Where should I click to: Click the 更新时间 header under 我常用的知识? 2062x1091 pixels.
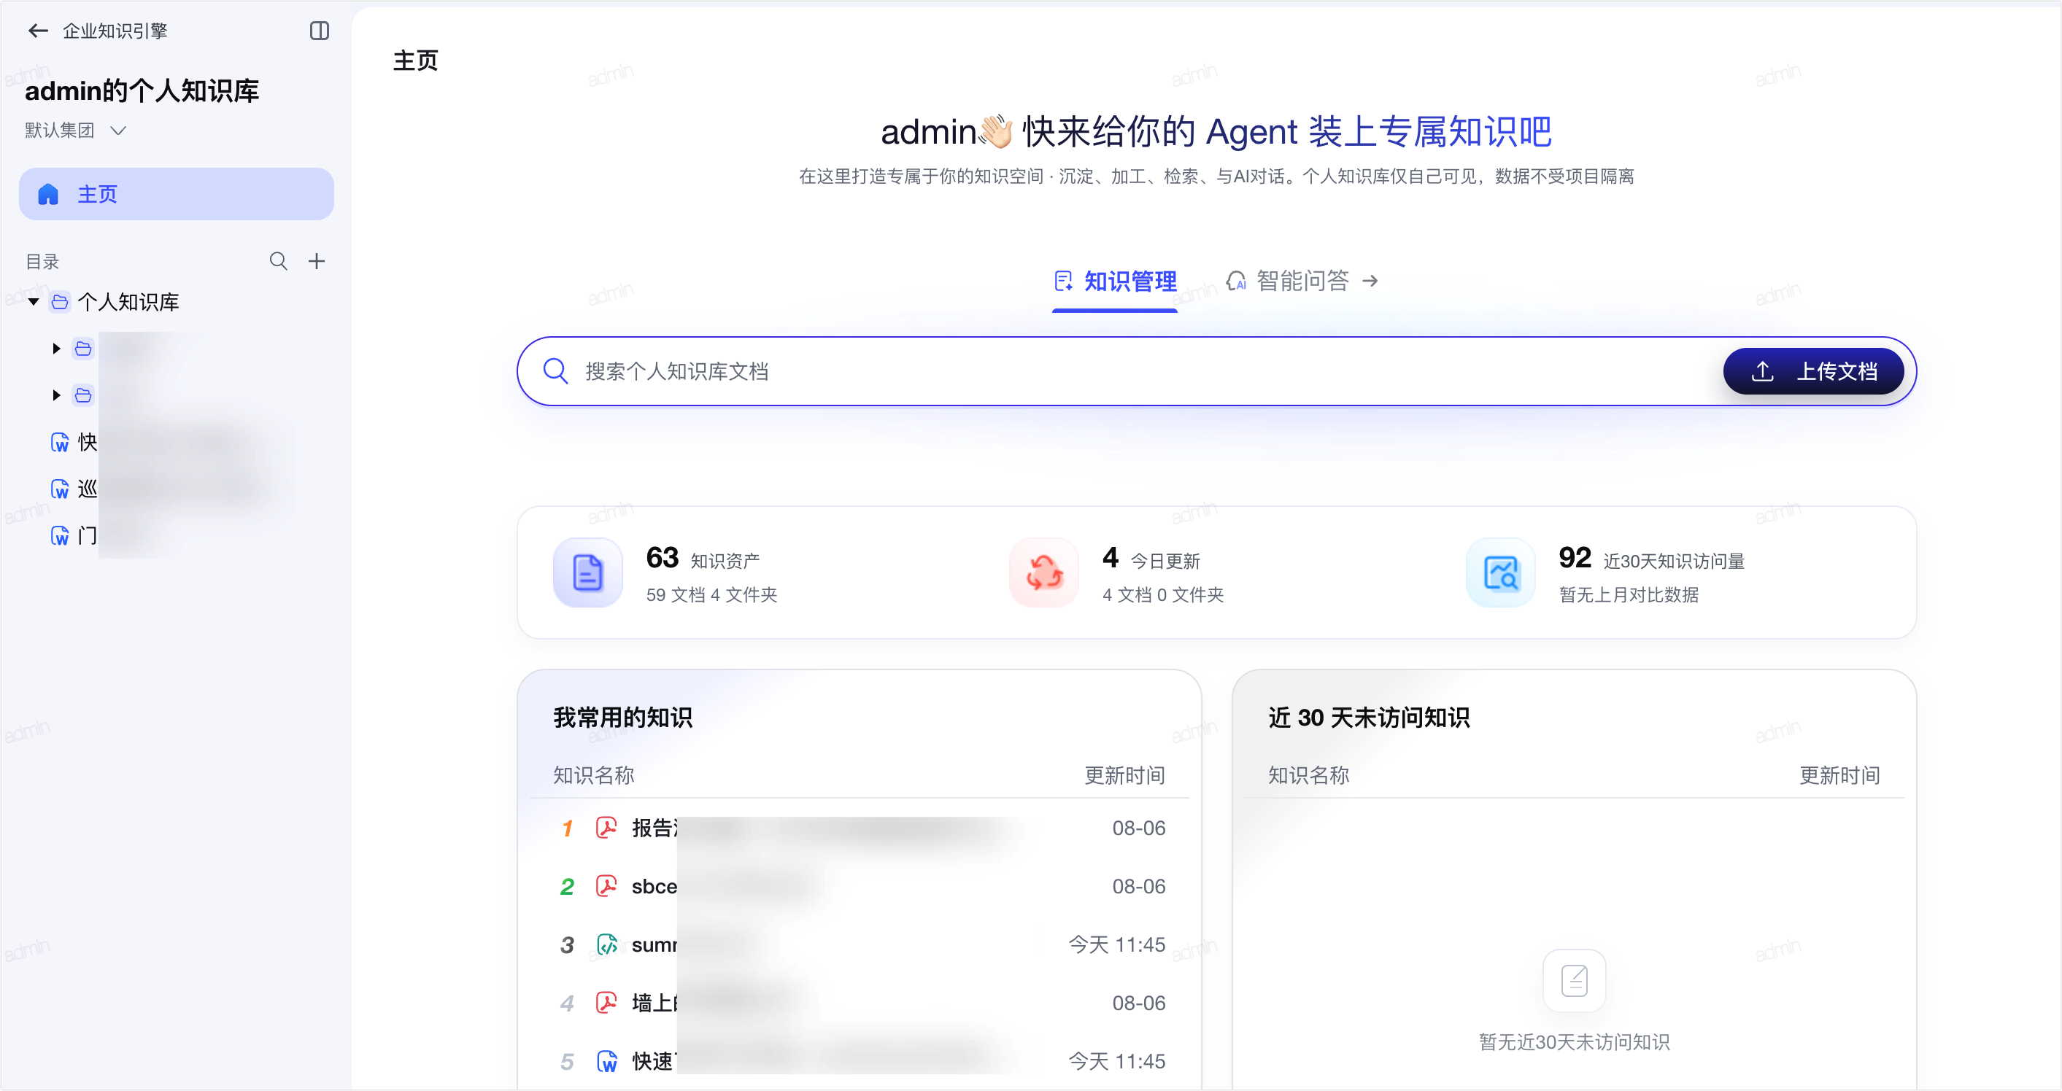coord(1124,775)
